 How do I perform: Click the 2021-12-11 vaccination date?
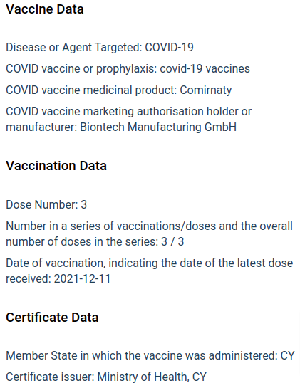pyautogui.click(x=82, y=278)
